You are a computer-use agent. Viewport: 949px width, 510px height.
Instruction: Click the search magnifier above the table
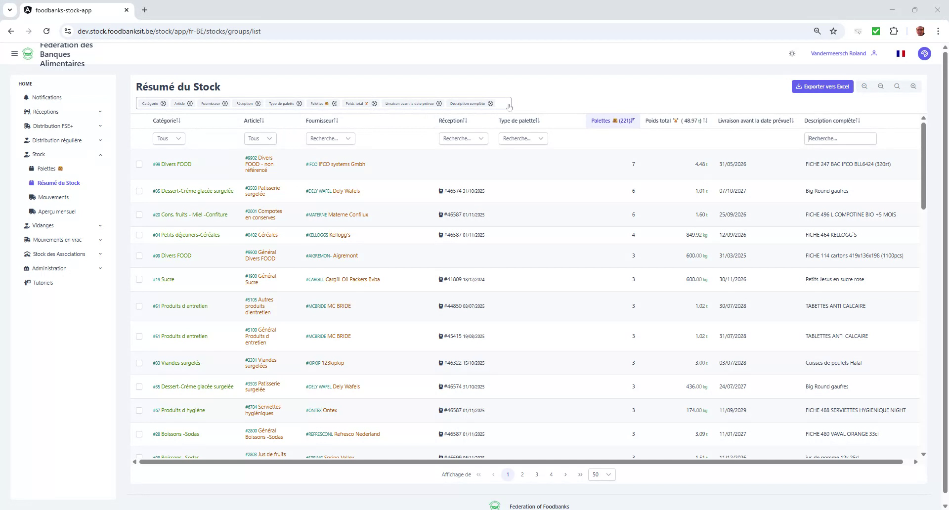coord(897,86)
